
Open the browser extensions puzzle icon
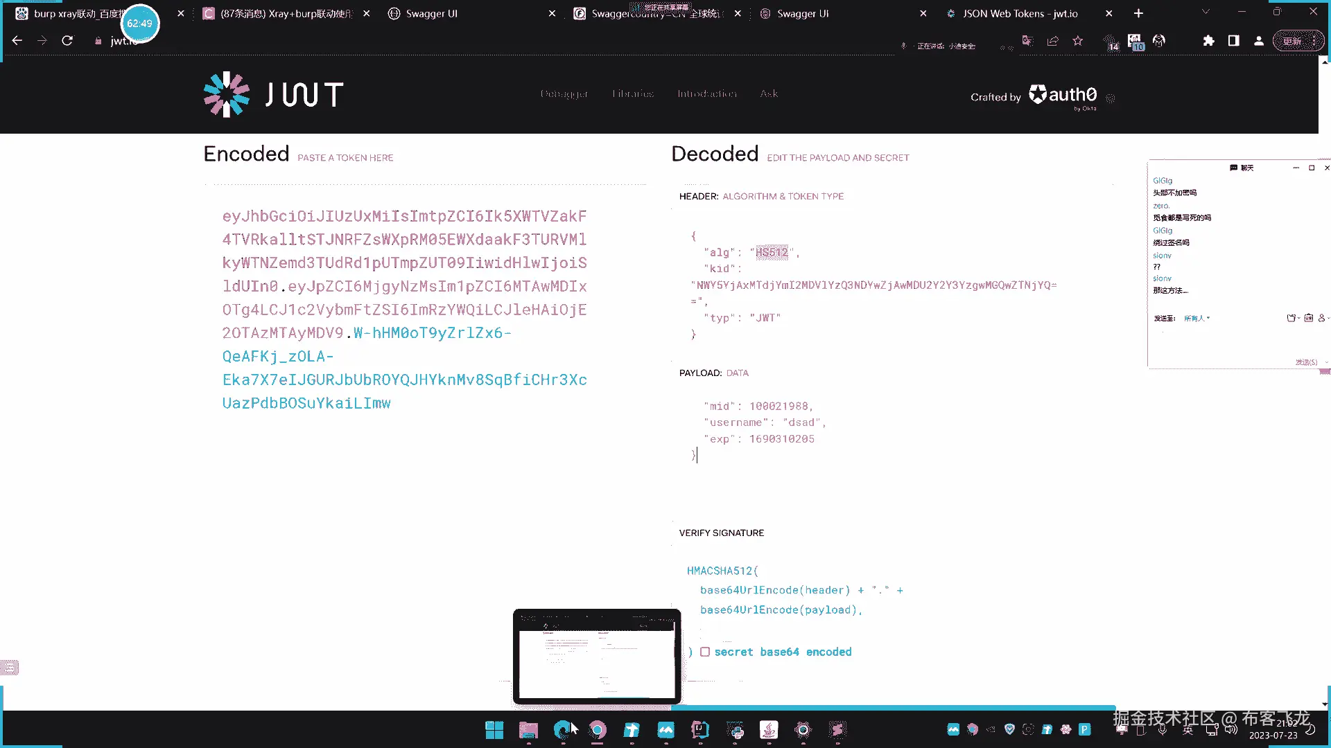[1208, 41]
